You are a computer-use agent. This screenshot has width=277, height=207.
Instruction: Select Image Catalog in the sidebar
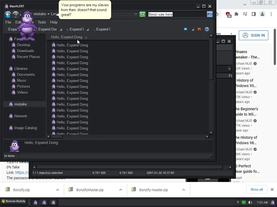[x=25, y=128]
